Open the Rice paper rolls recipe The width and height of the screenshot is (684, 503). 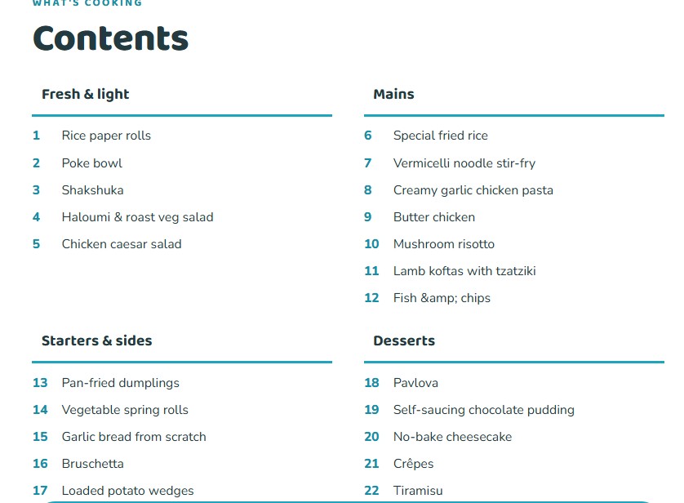106,136
